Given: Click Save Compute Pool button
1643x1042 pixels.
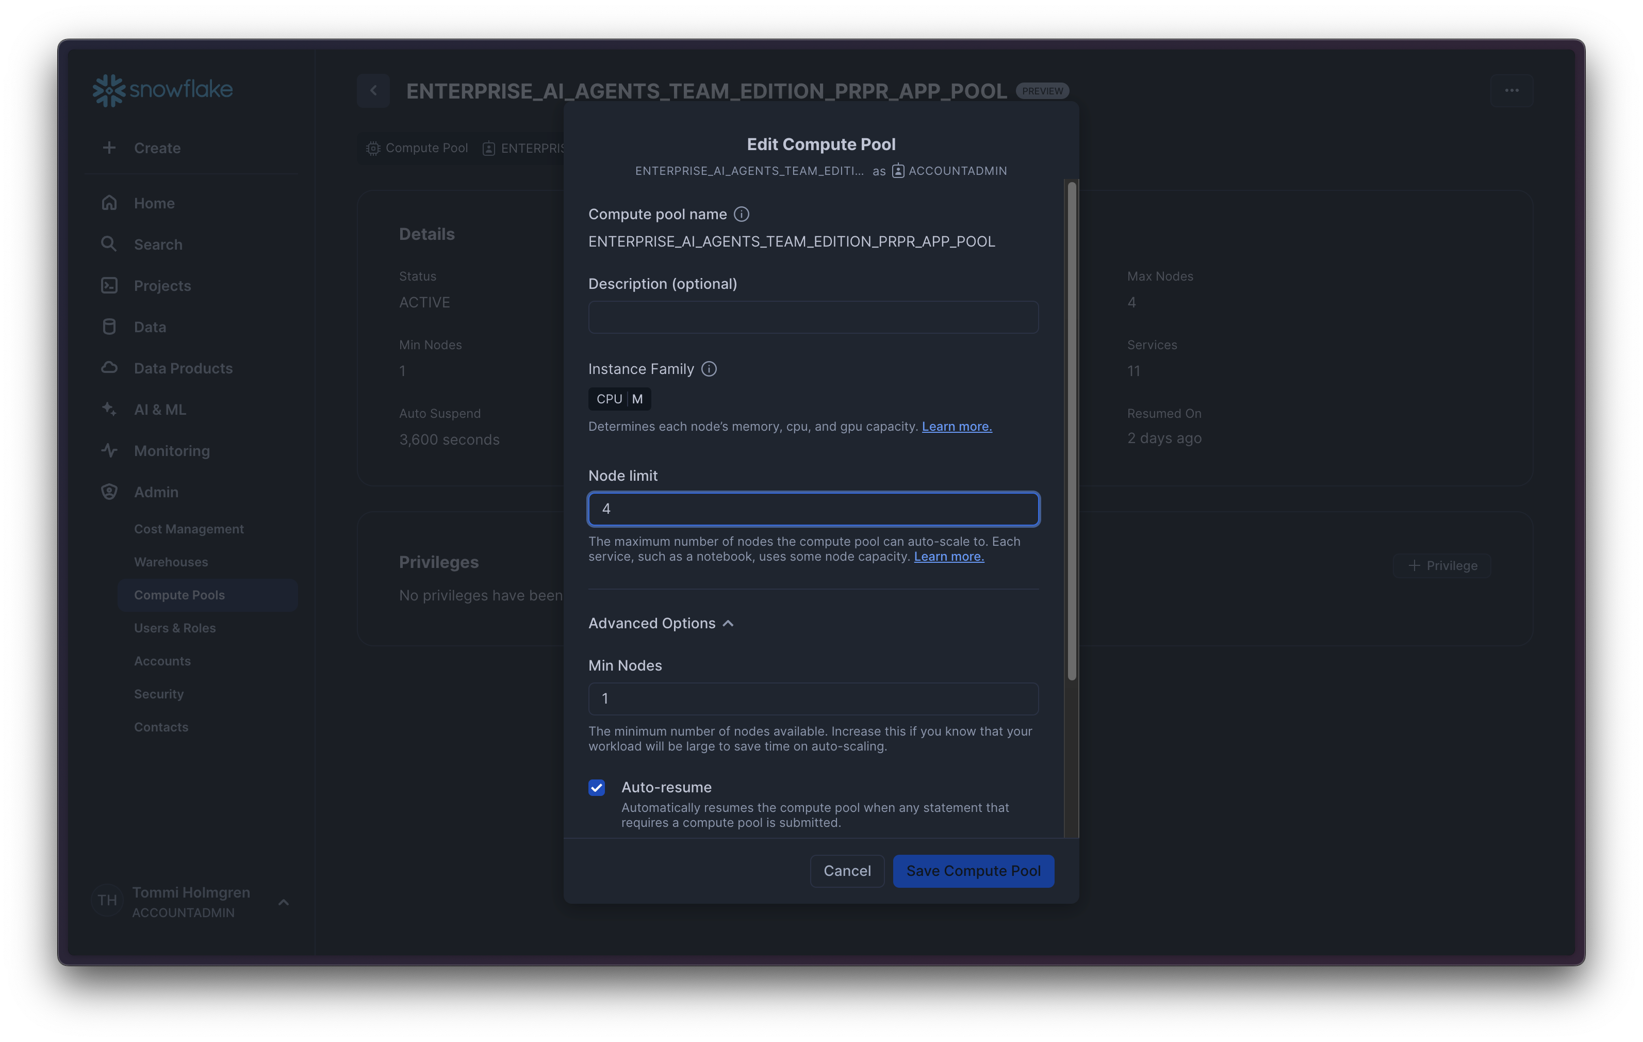Looking at the screenshot, I should (973, 871).
